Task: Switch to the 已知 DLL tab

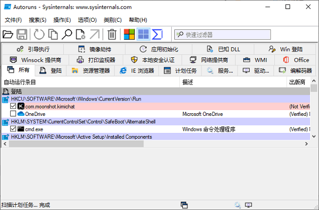Action: [223, 49]
